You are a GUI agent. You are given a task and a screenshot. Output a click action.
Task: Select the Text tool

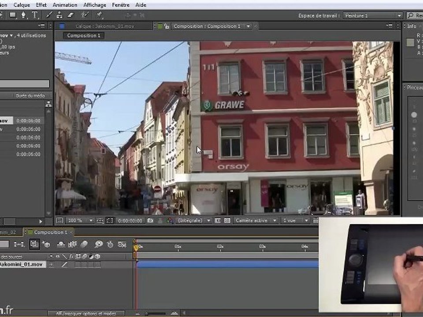[35, 15]
